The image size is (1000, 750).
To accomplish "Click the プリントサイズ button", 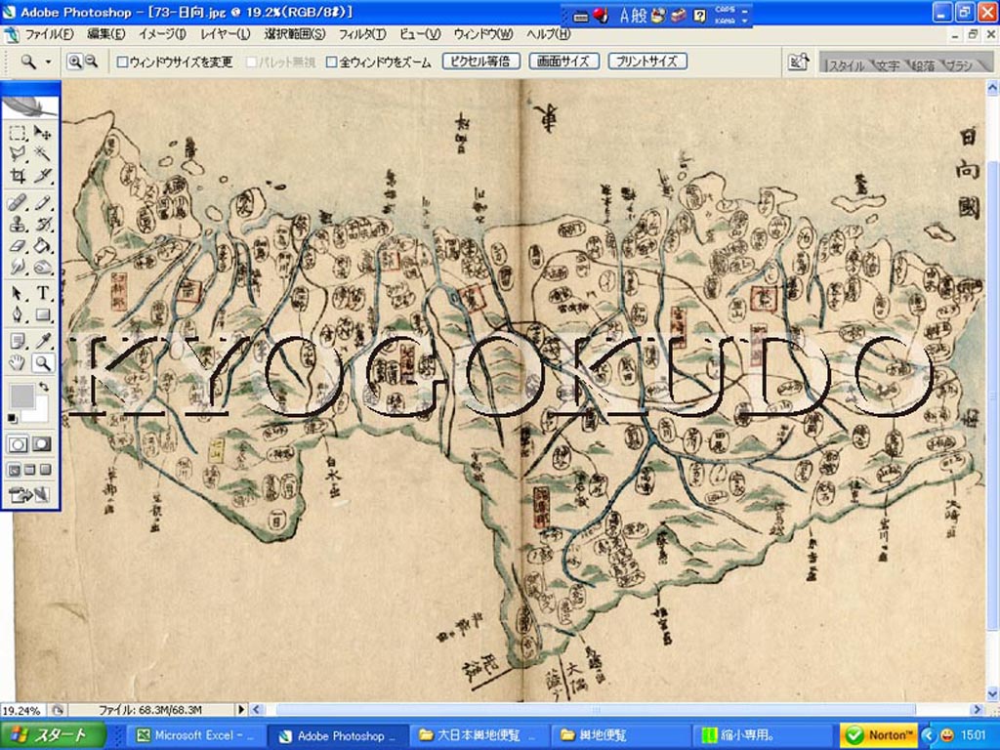I will (647, 62).
